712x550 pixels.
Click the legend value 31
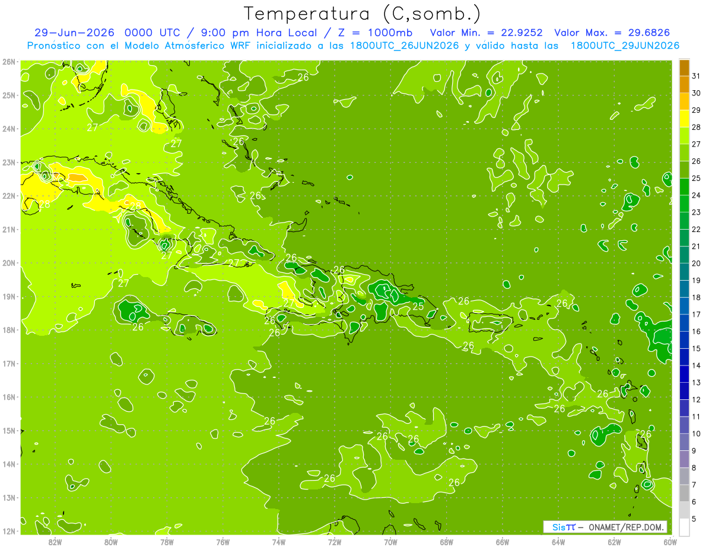pos(696,76)
